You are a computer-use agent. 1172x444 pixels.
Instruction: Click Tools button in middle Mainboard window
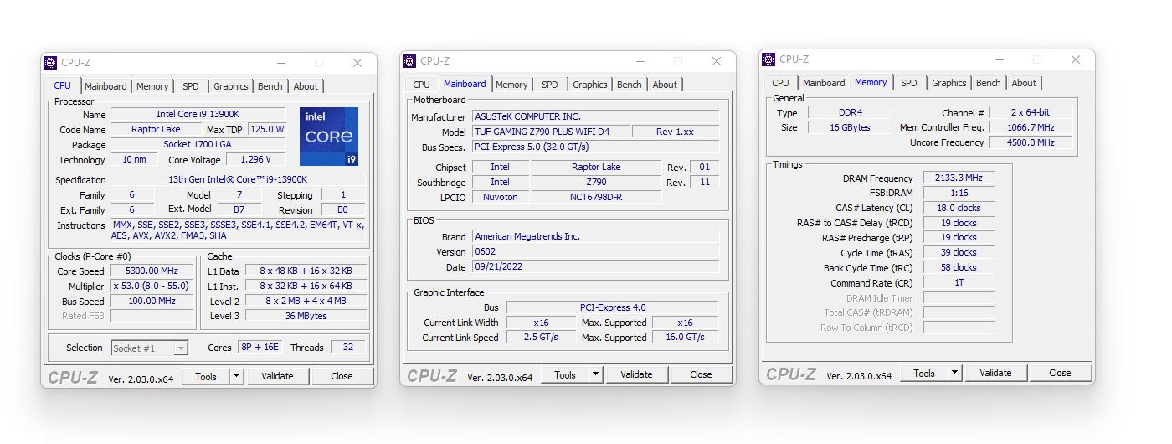point(565,374)
